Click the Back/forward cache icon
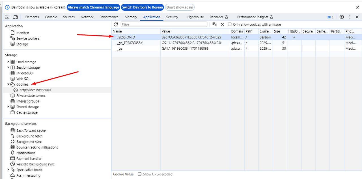Screen dimensions: 362x179 click(x=12, y=130)
